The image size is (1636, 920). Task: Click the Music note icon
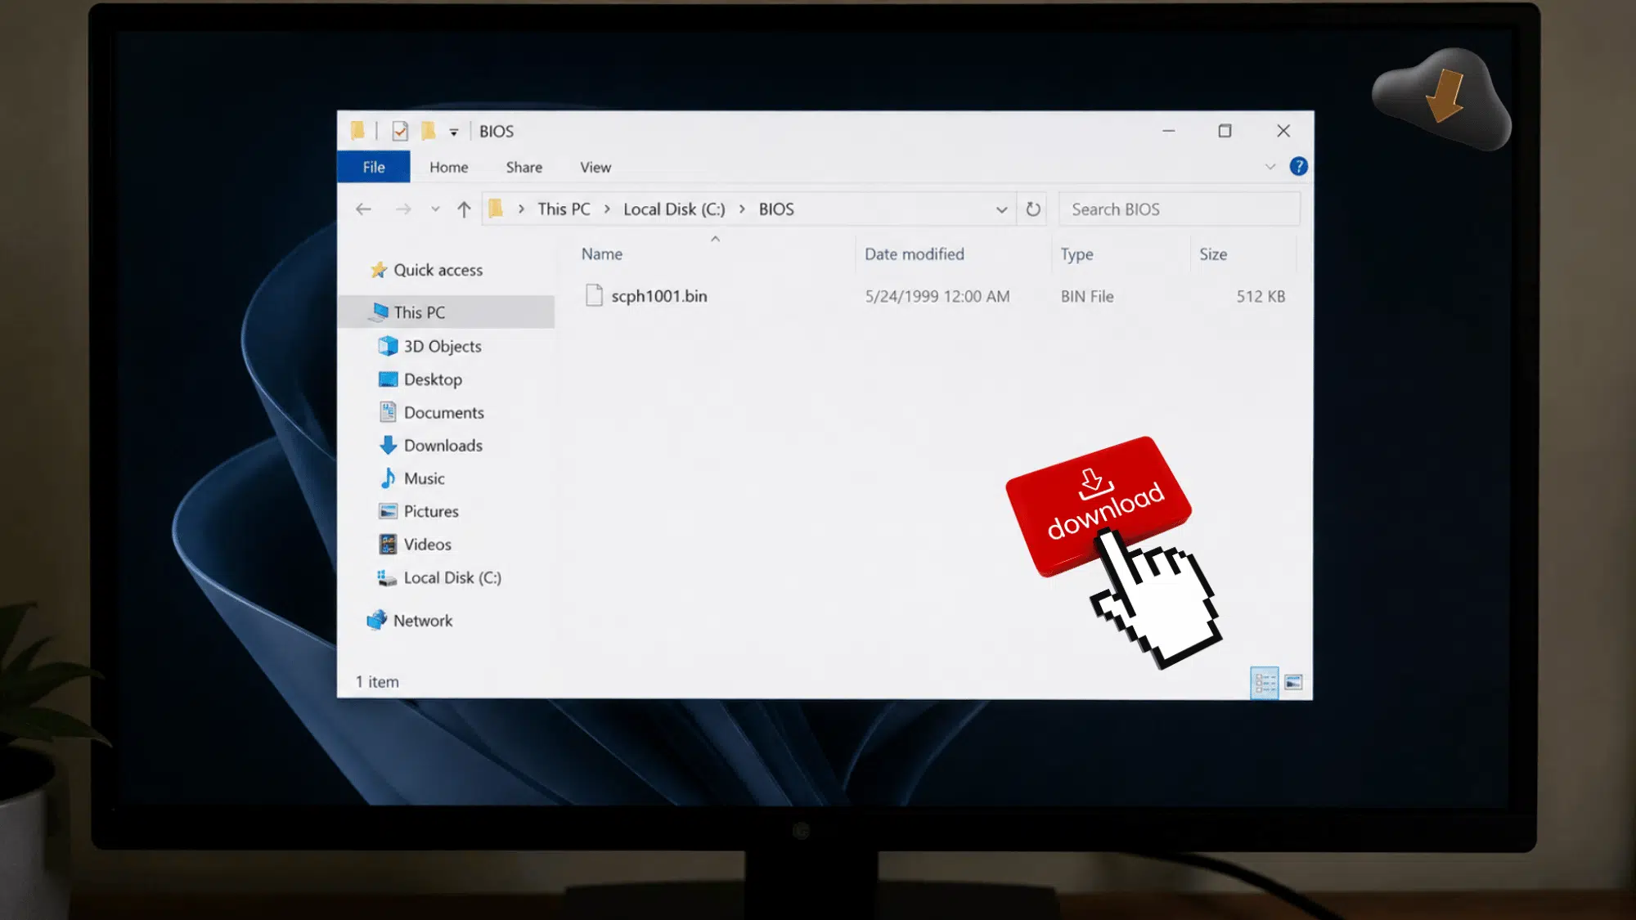point(388,478)
